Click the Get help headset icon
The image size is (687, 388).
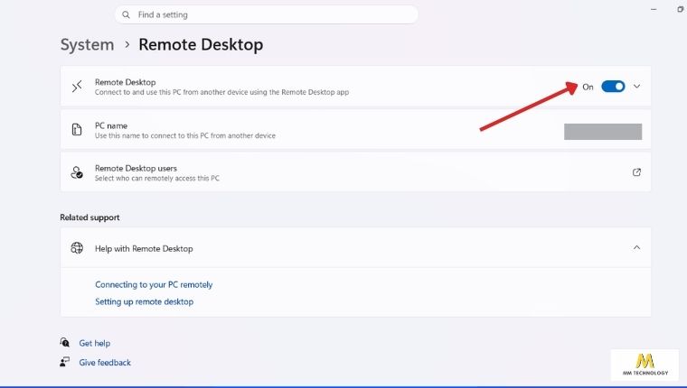(65, 342)
